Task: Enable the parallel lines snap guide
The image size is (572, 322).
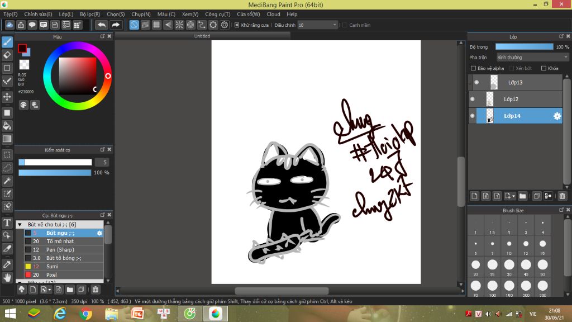Action: (x=145, y=25)
